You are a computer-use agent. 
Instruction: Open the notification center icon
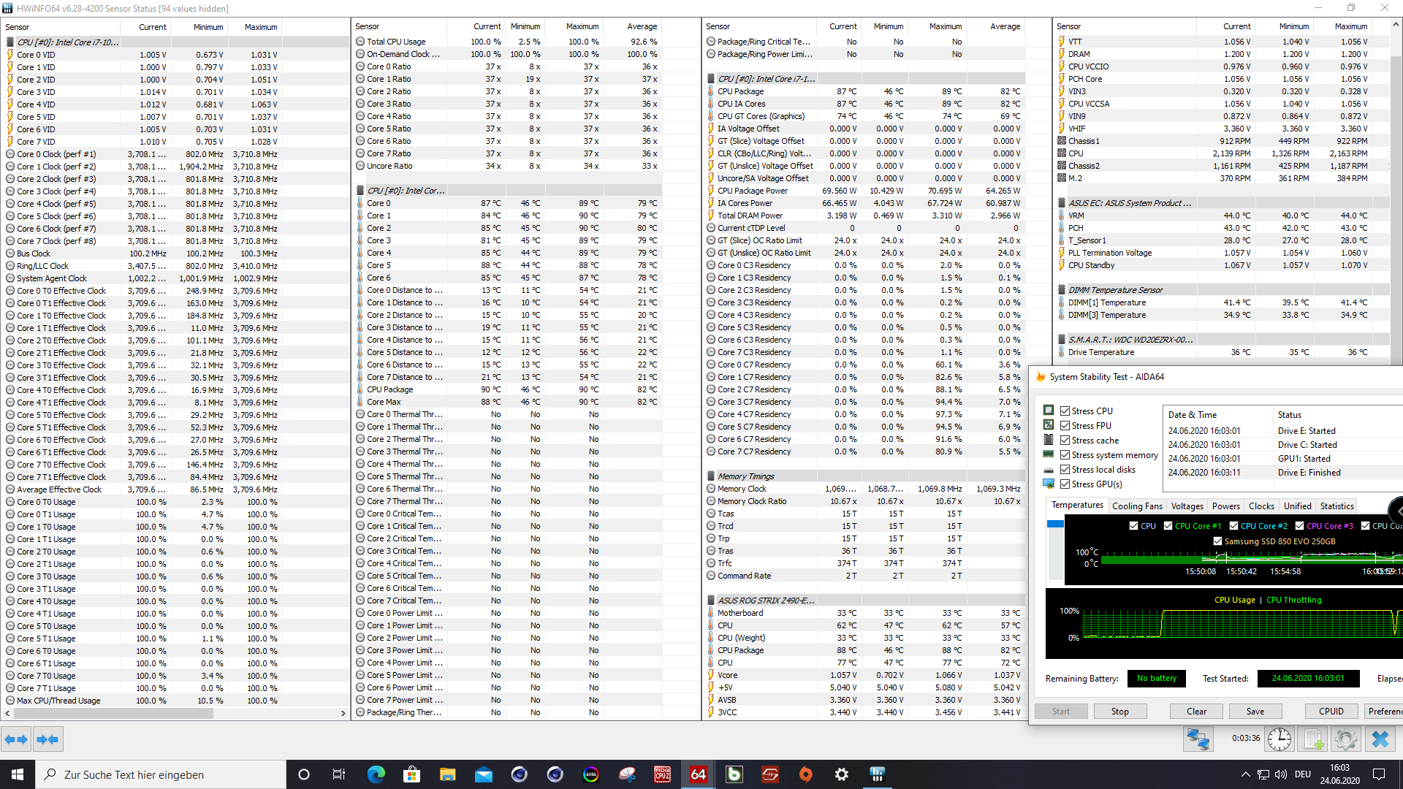click(1379, 774)
